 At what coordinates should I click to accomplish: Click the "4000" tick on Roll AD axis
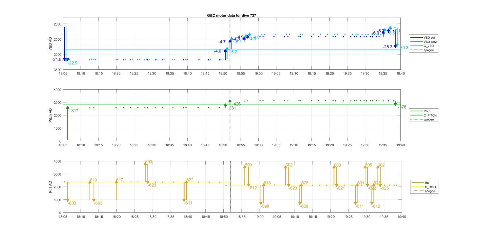(x=58, y=161)
